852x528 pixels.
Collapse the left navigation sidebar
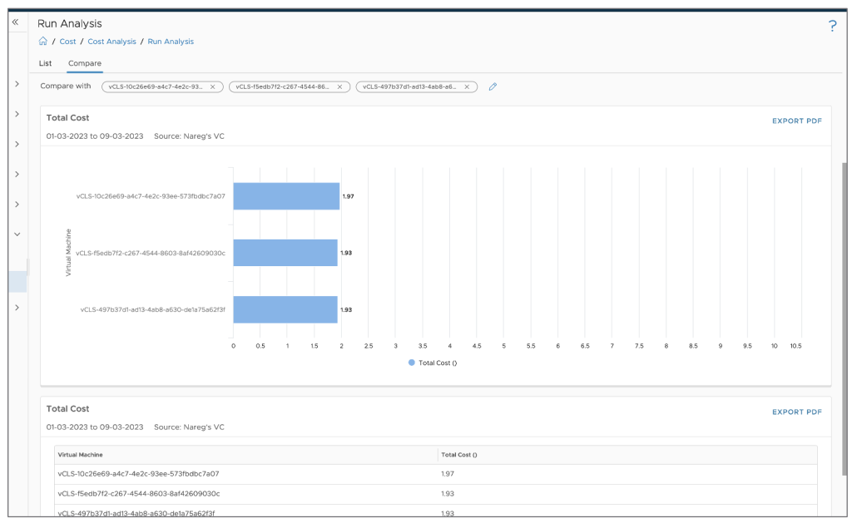pos(15,22)
